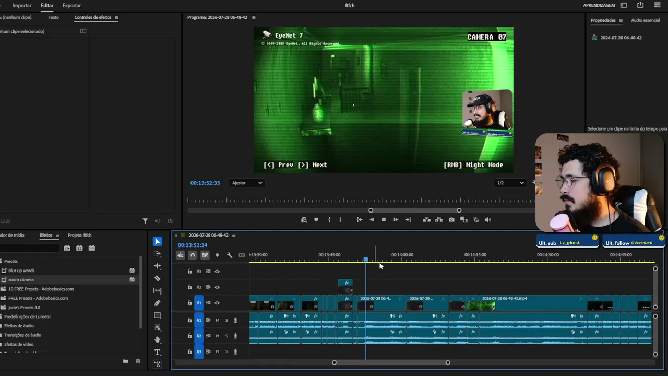Viewport: 668px width, 376px height.
Task: Go to In point in Program monitor
Action: 360,220
